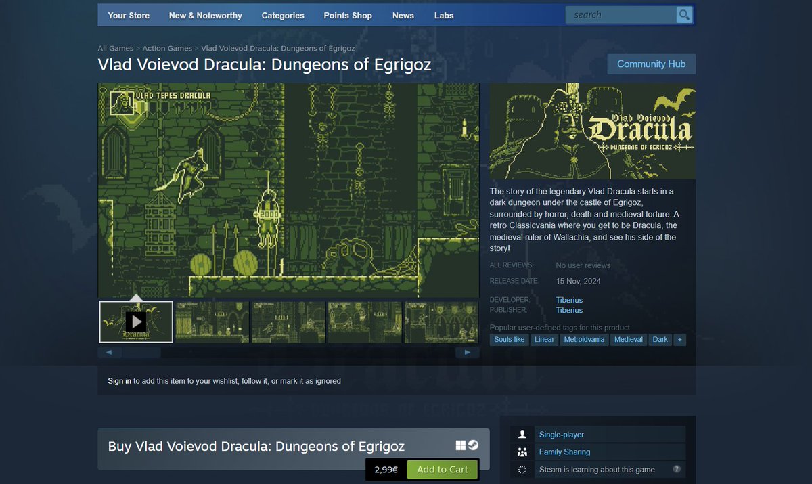Select the second screenshot thumbnail
812x484 pixels.
click(212, 321)
